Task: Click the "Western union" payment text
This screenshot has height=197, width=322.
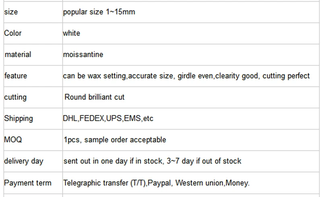Action: 200,183
